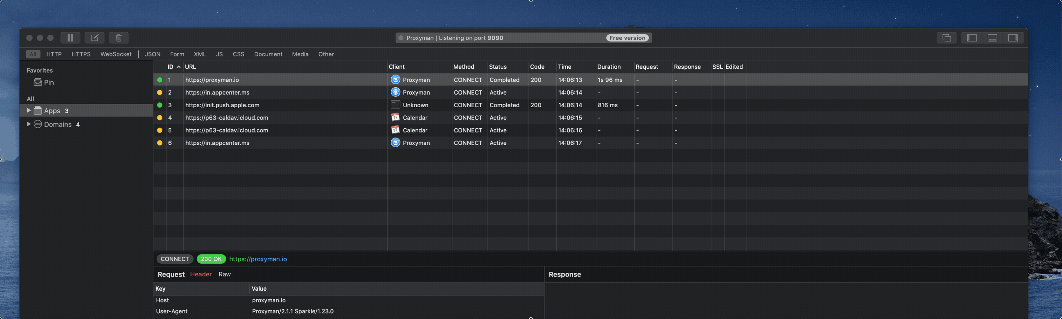Expand the Apps tree group
Screen dimensions: 1062x319
point(28,110)
